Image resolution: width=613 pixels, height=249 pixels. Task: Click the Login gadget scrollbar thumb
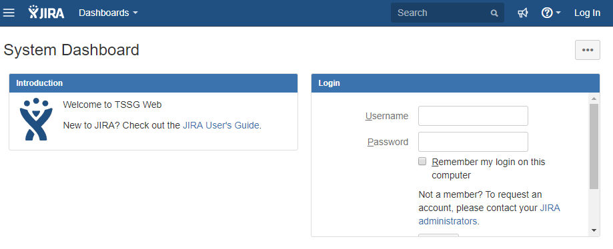(x=594, y=146)
